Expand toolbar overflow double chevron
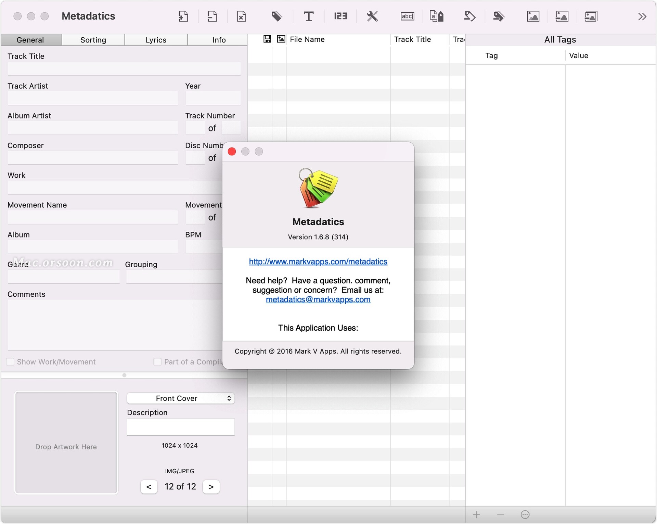This screenshot has width=657, height=524. pyautogui.click(x=642, y=16)
